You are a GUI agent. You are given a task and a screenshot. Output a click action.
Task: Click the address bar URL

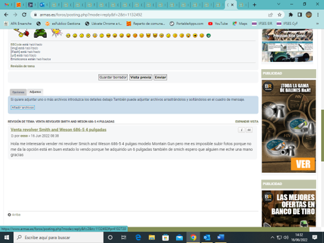(x=91, y=15)
